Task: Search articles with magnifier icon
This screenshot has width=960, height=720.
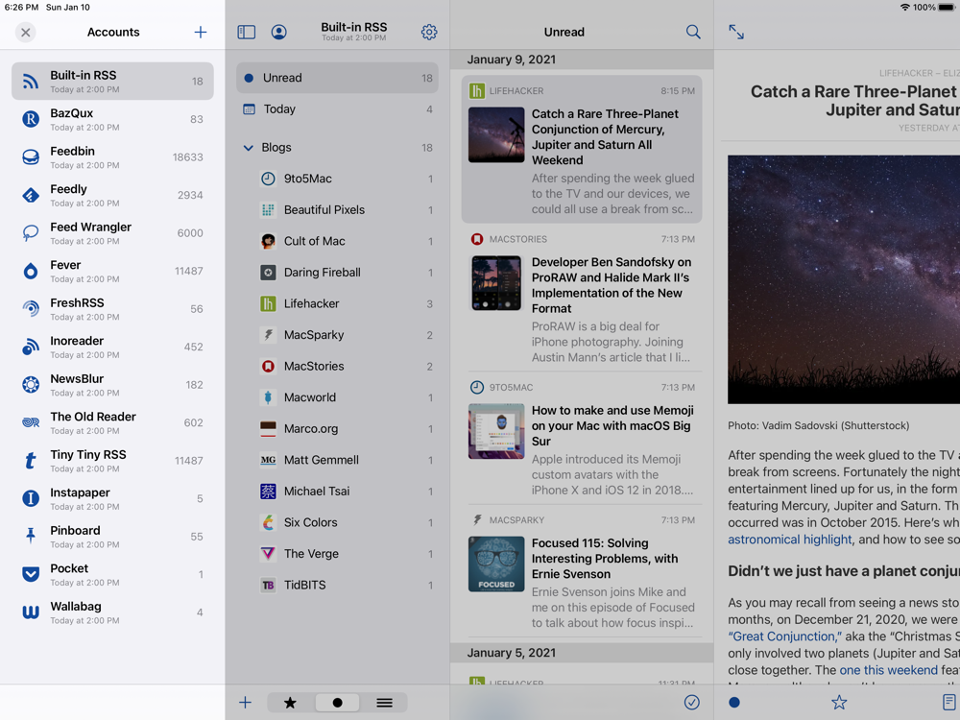Action: [x=693, y=32]
